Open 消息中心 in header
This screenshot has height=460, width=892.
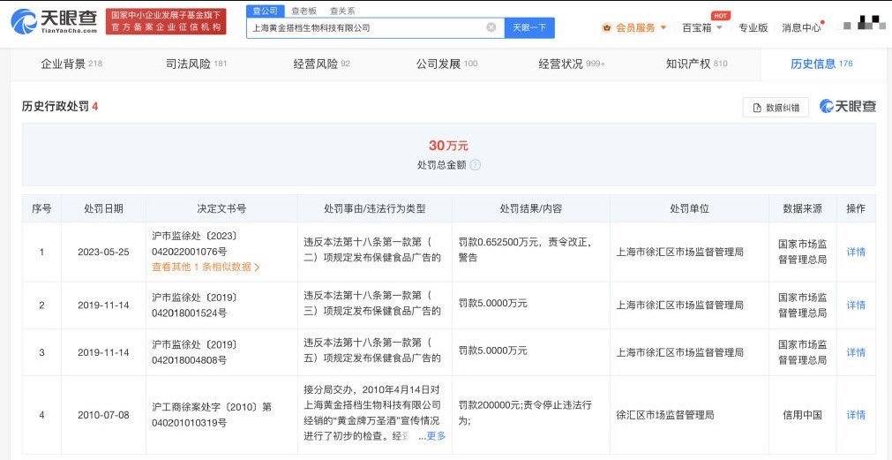tap(801, 27)
